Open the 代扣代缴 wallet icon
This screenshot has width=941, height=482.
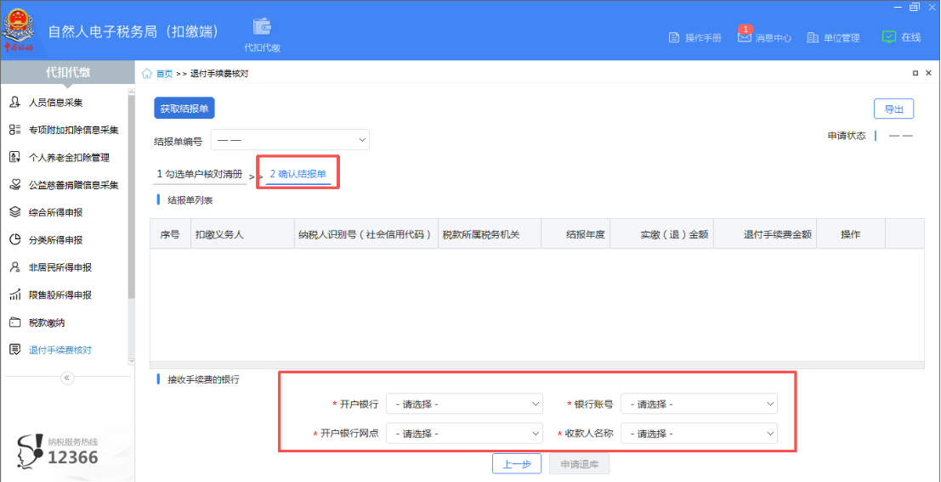click(x=263, y=27)
